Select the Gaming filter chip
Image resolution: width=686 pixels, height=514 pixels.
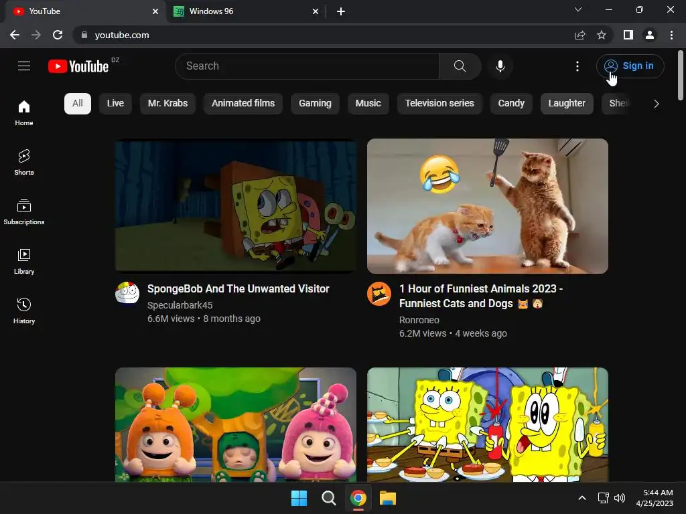(x=315, y=104)
